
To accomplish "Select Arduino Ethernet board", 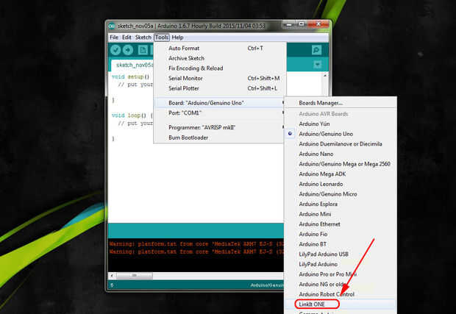I will [x=341, y=224].
